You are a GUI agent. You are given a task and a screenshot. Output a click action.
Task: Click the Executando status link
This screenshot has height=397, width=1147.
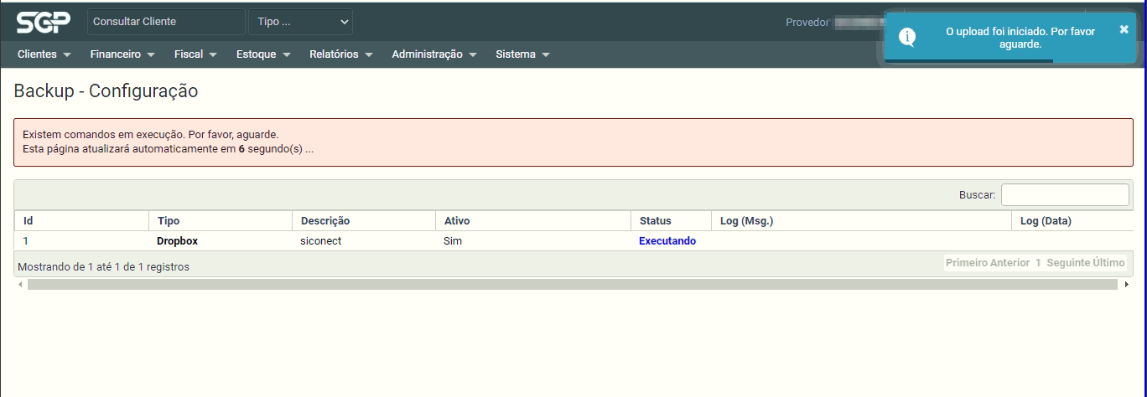667,241
